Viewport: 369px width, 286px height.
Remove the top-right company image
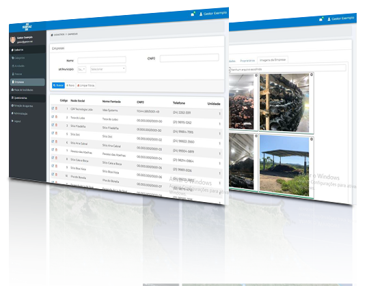[x=312, y=74]
